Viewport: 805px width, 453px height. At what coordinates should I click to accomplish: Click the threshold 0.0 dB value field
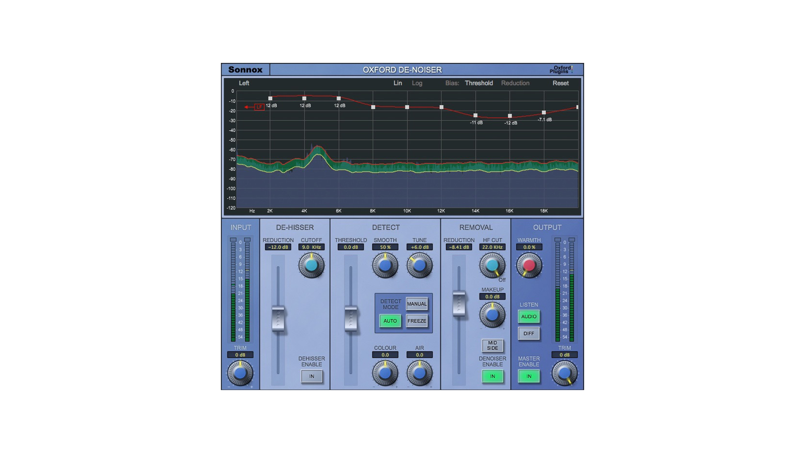351,247
